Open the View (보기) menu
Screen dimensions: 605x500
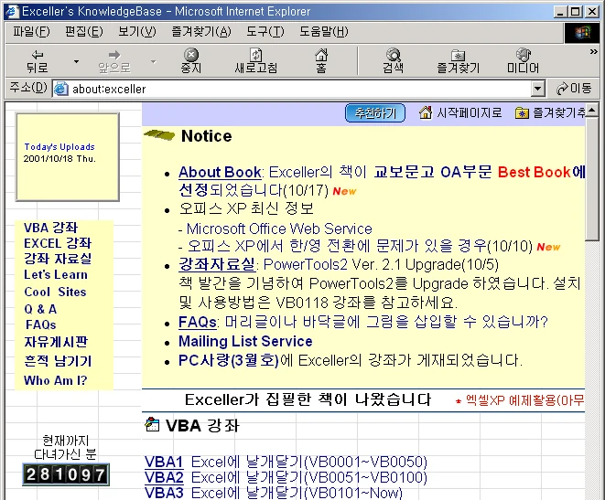tap(137, 31)
